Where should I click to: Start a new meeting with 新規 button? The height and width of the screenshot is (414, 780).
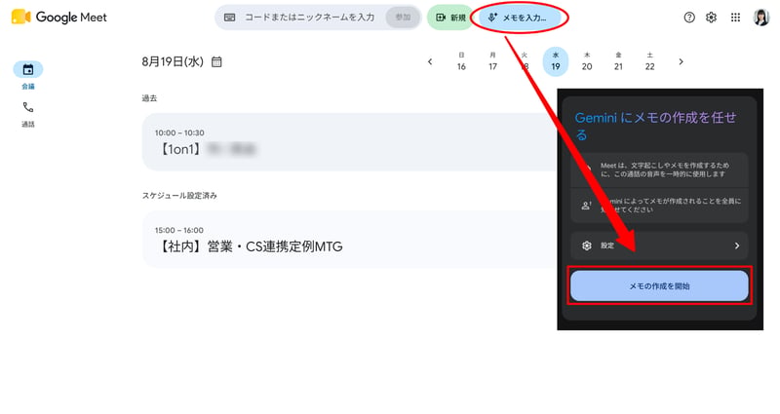pyautogui.click(x=450, y=18)
